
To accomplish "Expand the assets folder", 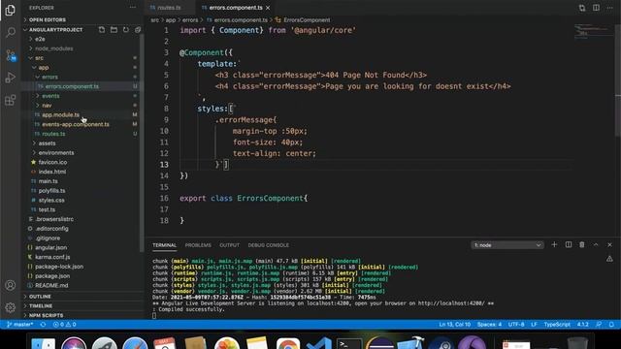I will (47, 143).
